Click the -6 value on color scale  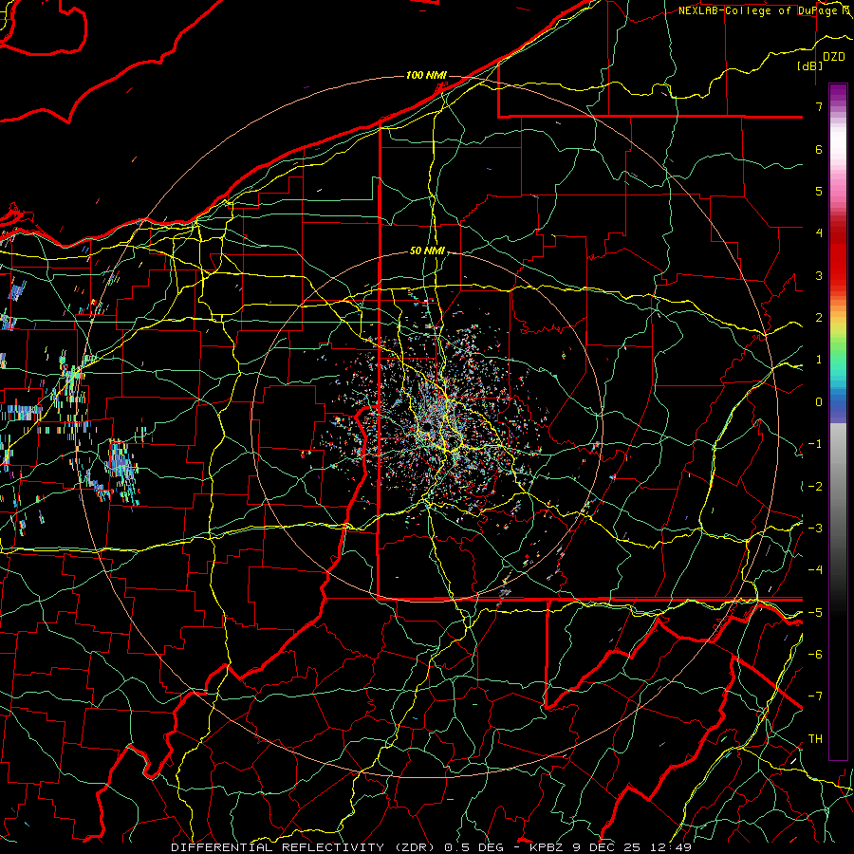[x=815, y=654]
